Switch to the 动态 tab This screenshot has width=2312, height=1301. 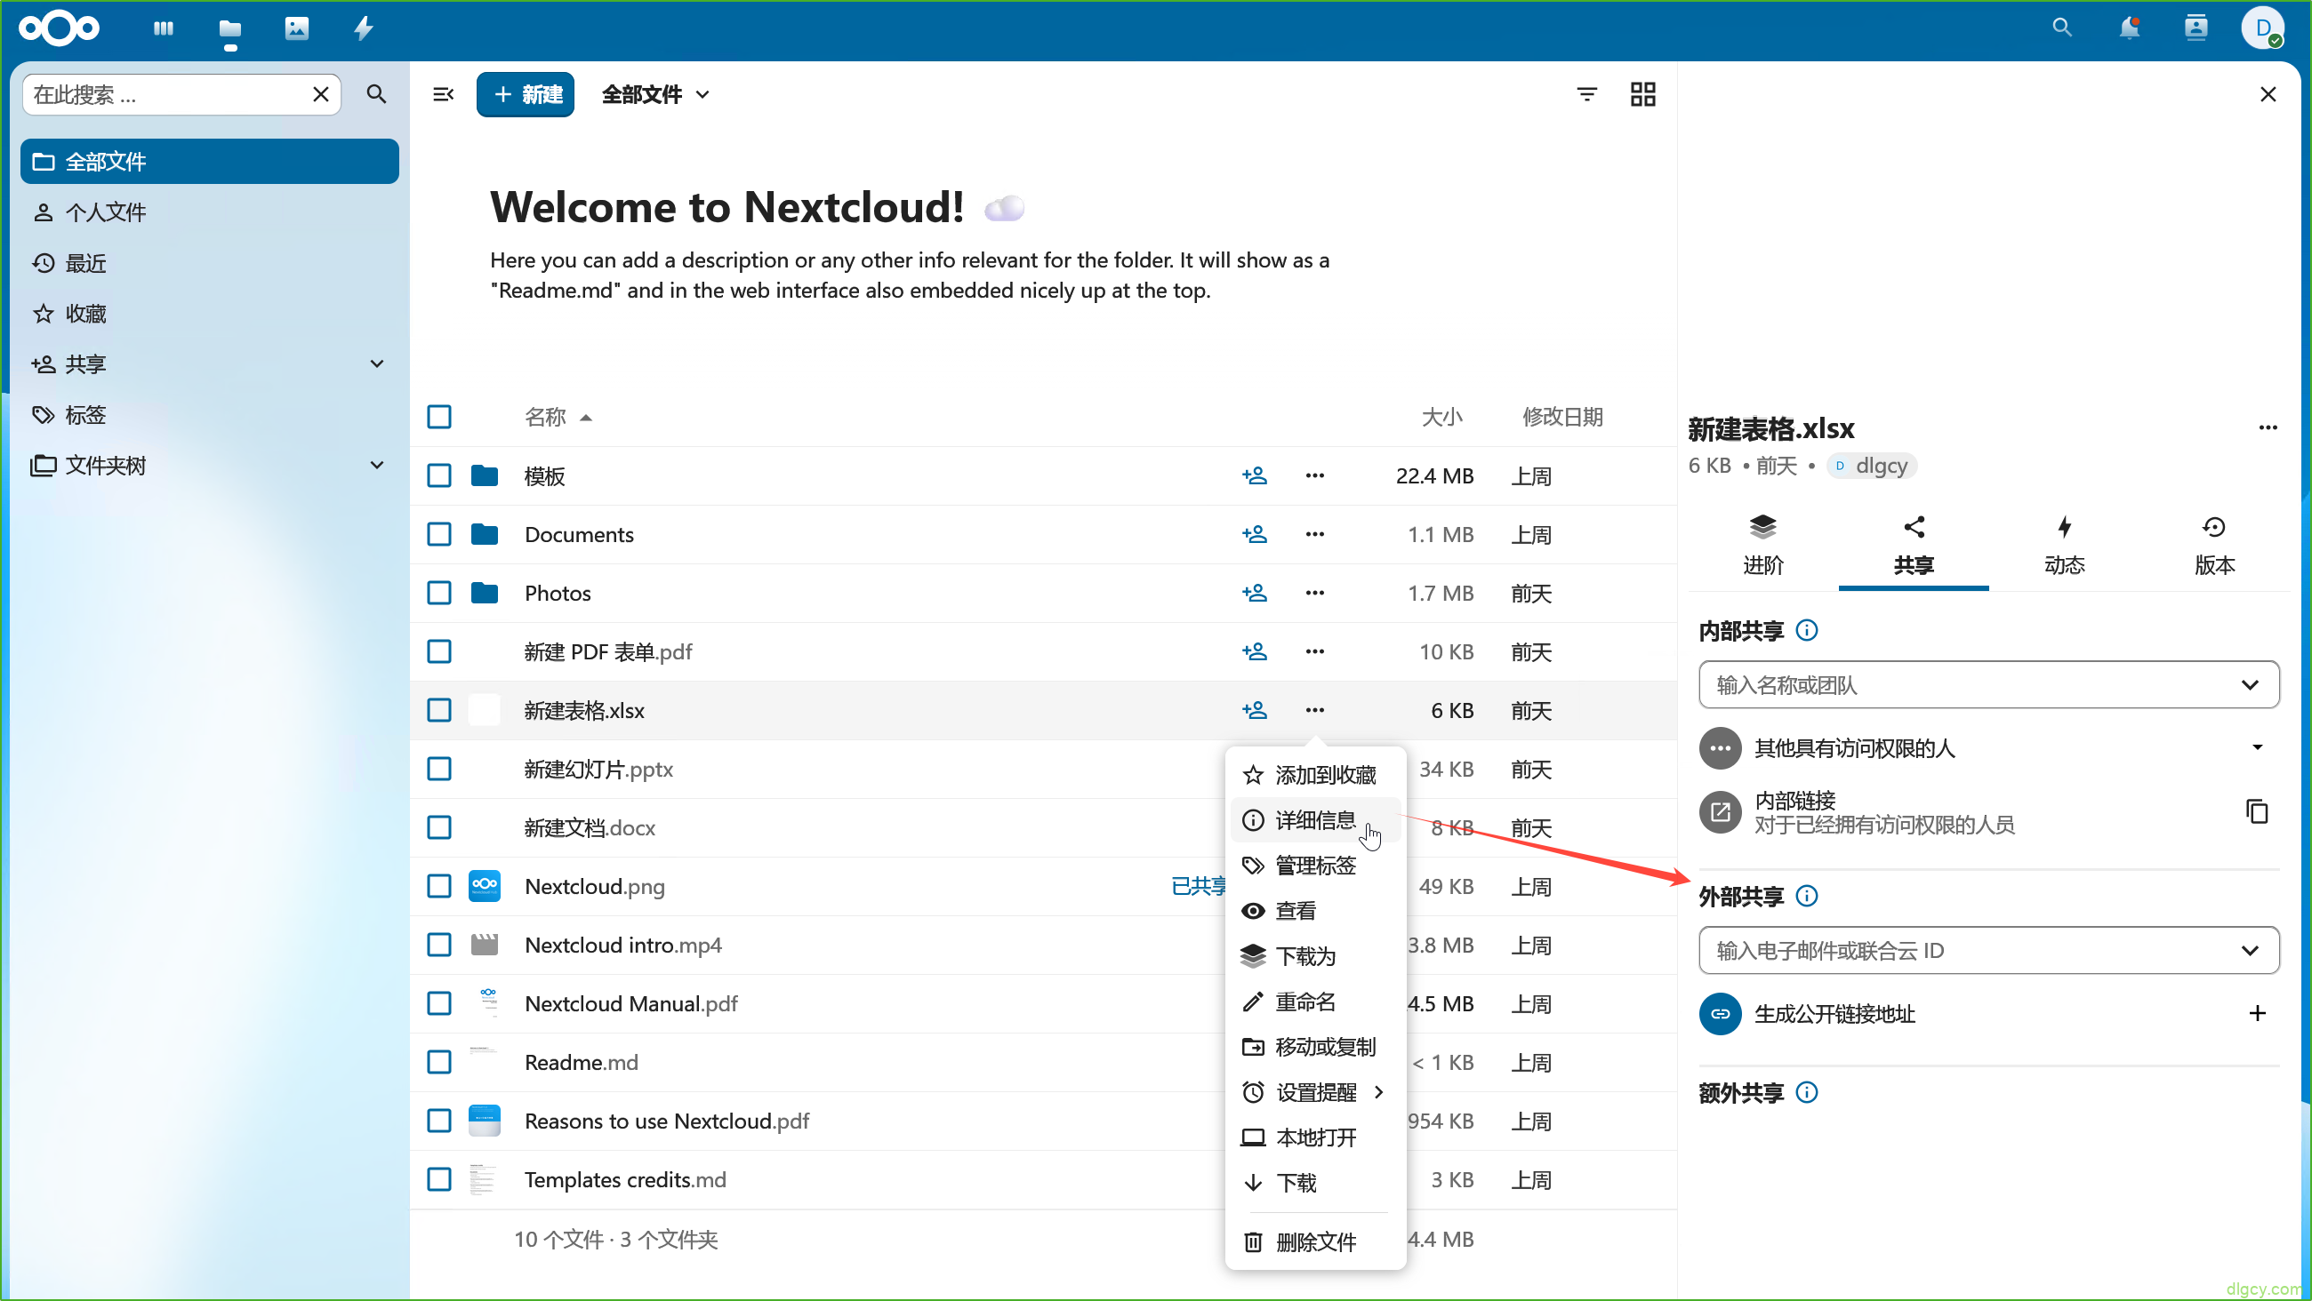[2064, 546]
